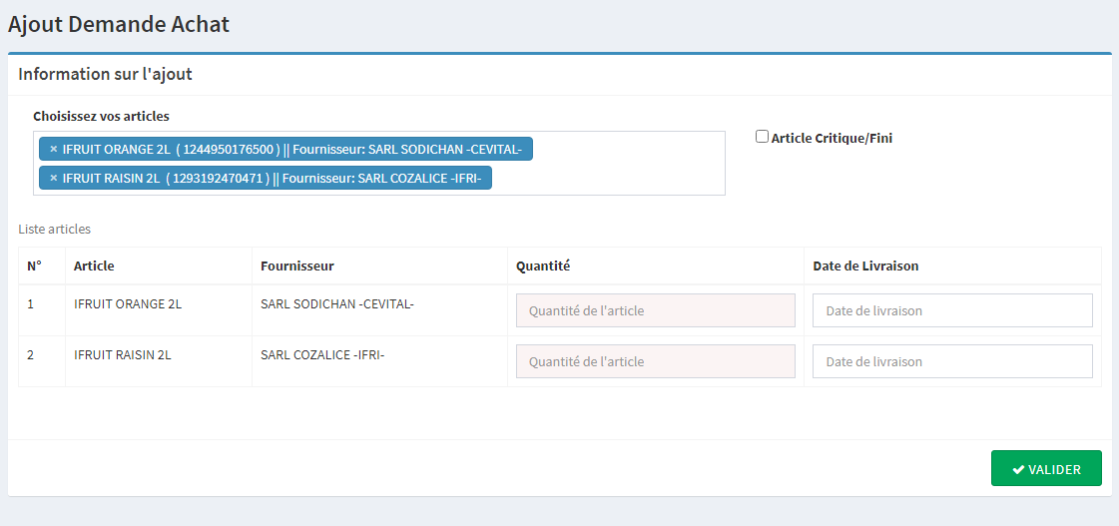
Task: Select the SARL COZALICE -IFRI- table cell
Action: coord(322,354)
